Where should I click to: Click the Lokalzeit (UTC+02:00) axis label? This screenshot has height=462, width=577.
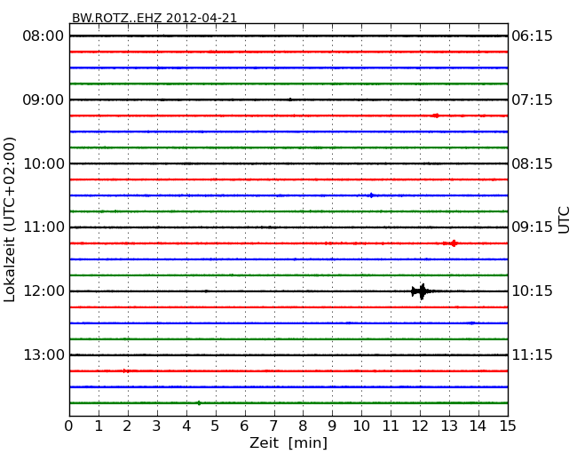(10, 219)
